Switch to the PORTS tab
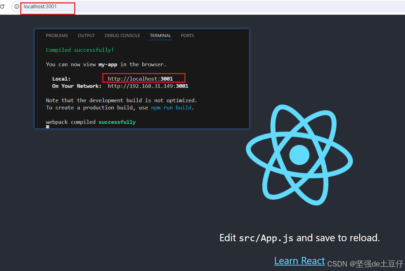This screenshot has height=271, width=405. pyautogui.click(x=188, y=36)
